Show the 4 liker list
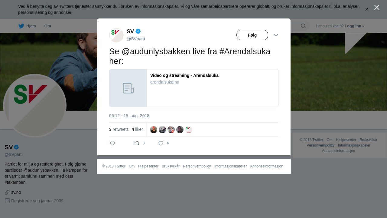The image size is (387, 218). (137, 129)
